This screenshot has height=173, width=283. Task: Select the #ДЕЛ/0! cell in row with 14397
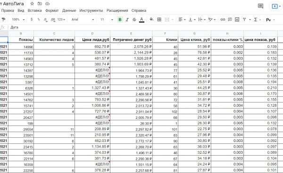92,70
